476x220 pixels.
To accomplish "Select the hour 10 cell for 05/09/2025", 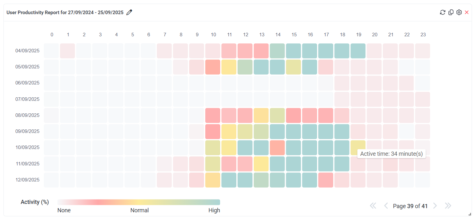I will click(213, 67).
